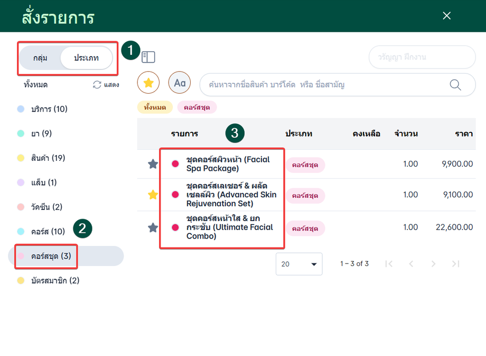Click the 1 – 3 of 3 text
The height and width of the screenshot is (356, 486).
pyautogui.click(x=354, y=264)
